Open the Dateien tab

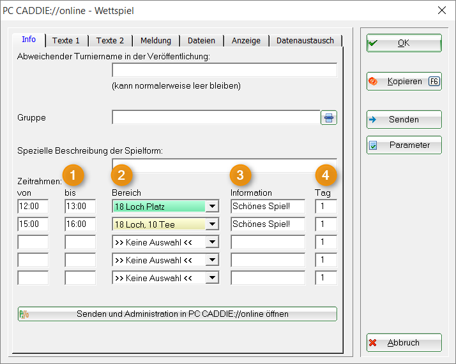[x=202, y=41]
